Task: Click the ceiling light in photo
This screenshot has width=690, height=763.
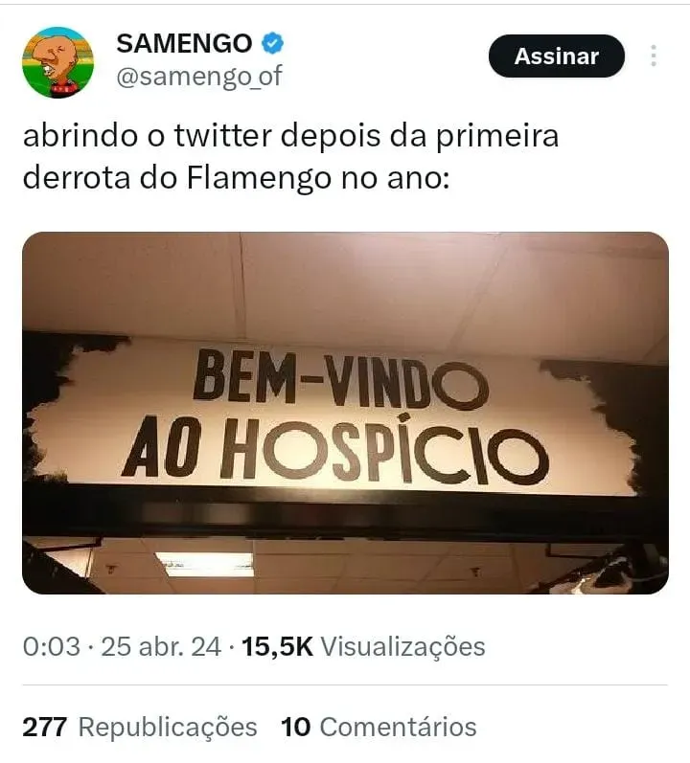Action: click(x=204, y=564)
